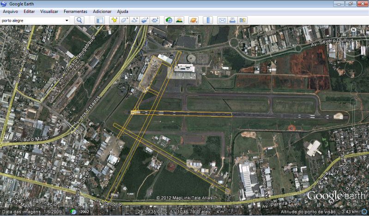Click the email envelope icon
This screenshot has width=369, height=216.
222,20
